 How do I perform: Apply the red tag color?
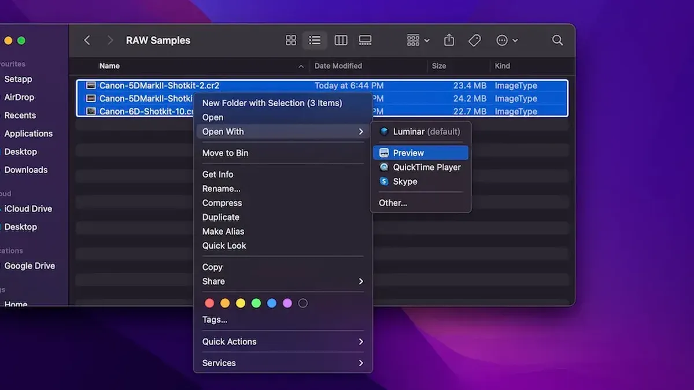pos(209,303)
